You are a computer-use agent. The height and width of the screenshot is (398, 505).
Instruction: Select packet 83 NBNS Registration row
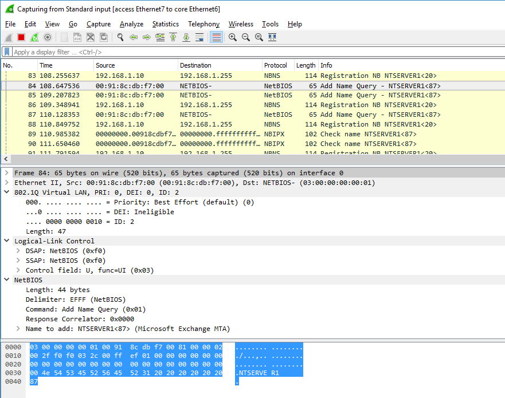coord(253,76)
